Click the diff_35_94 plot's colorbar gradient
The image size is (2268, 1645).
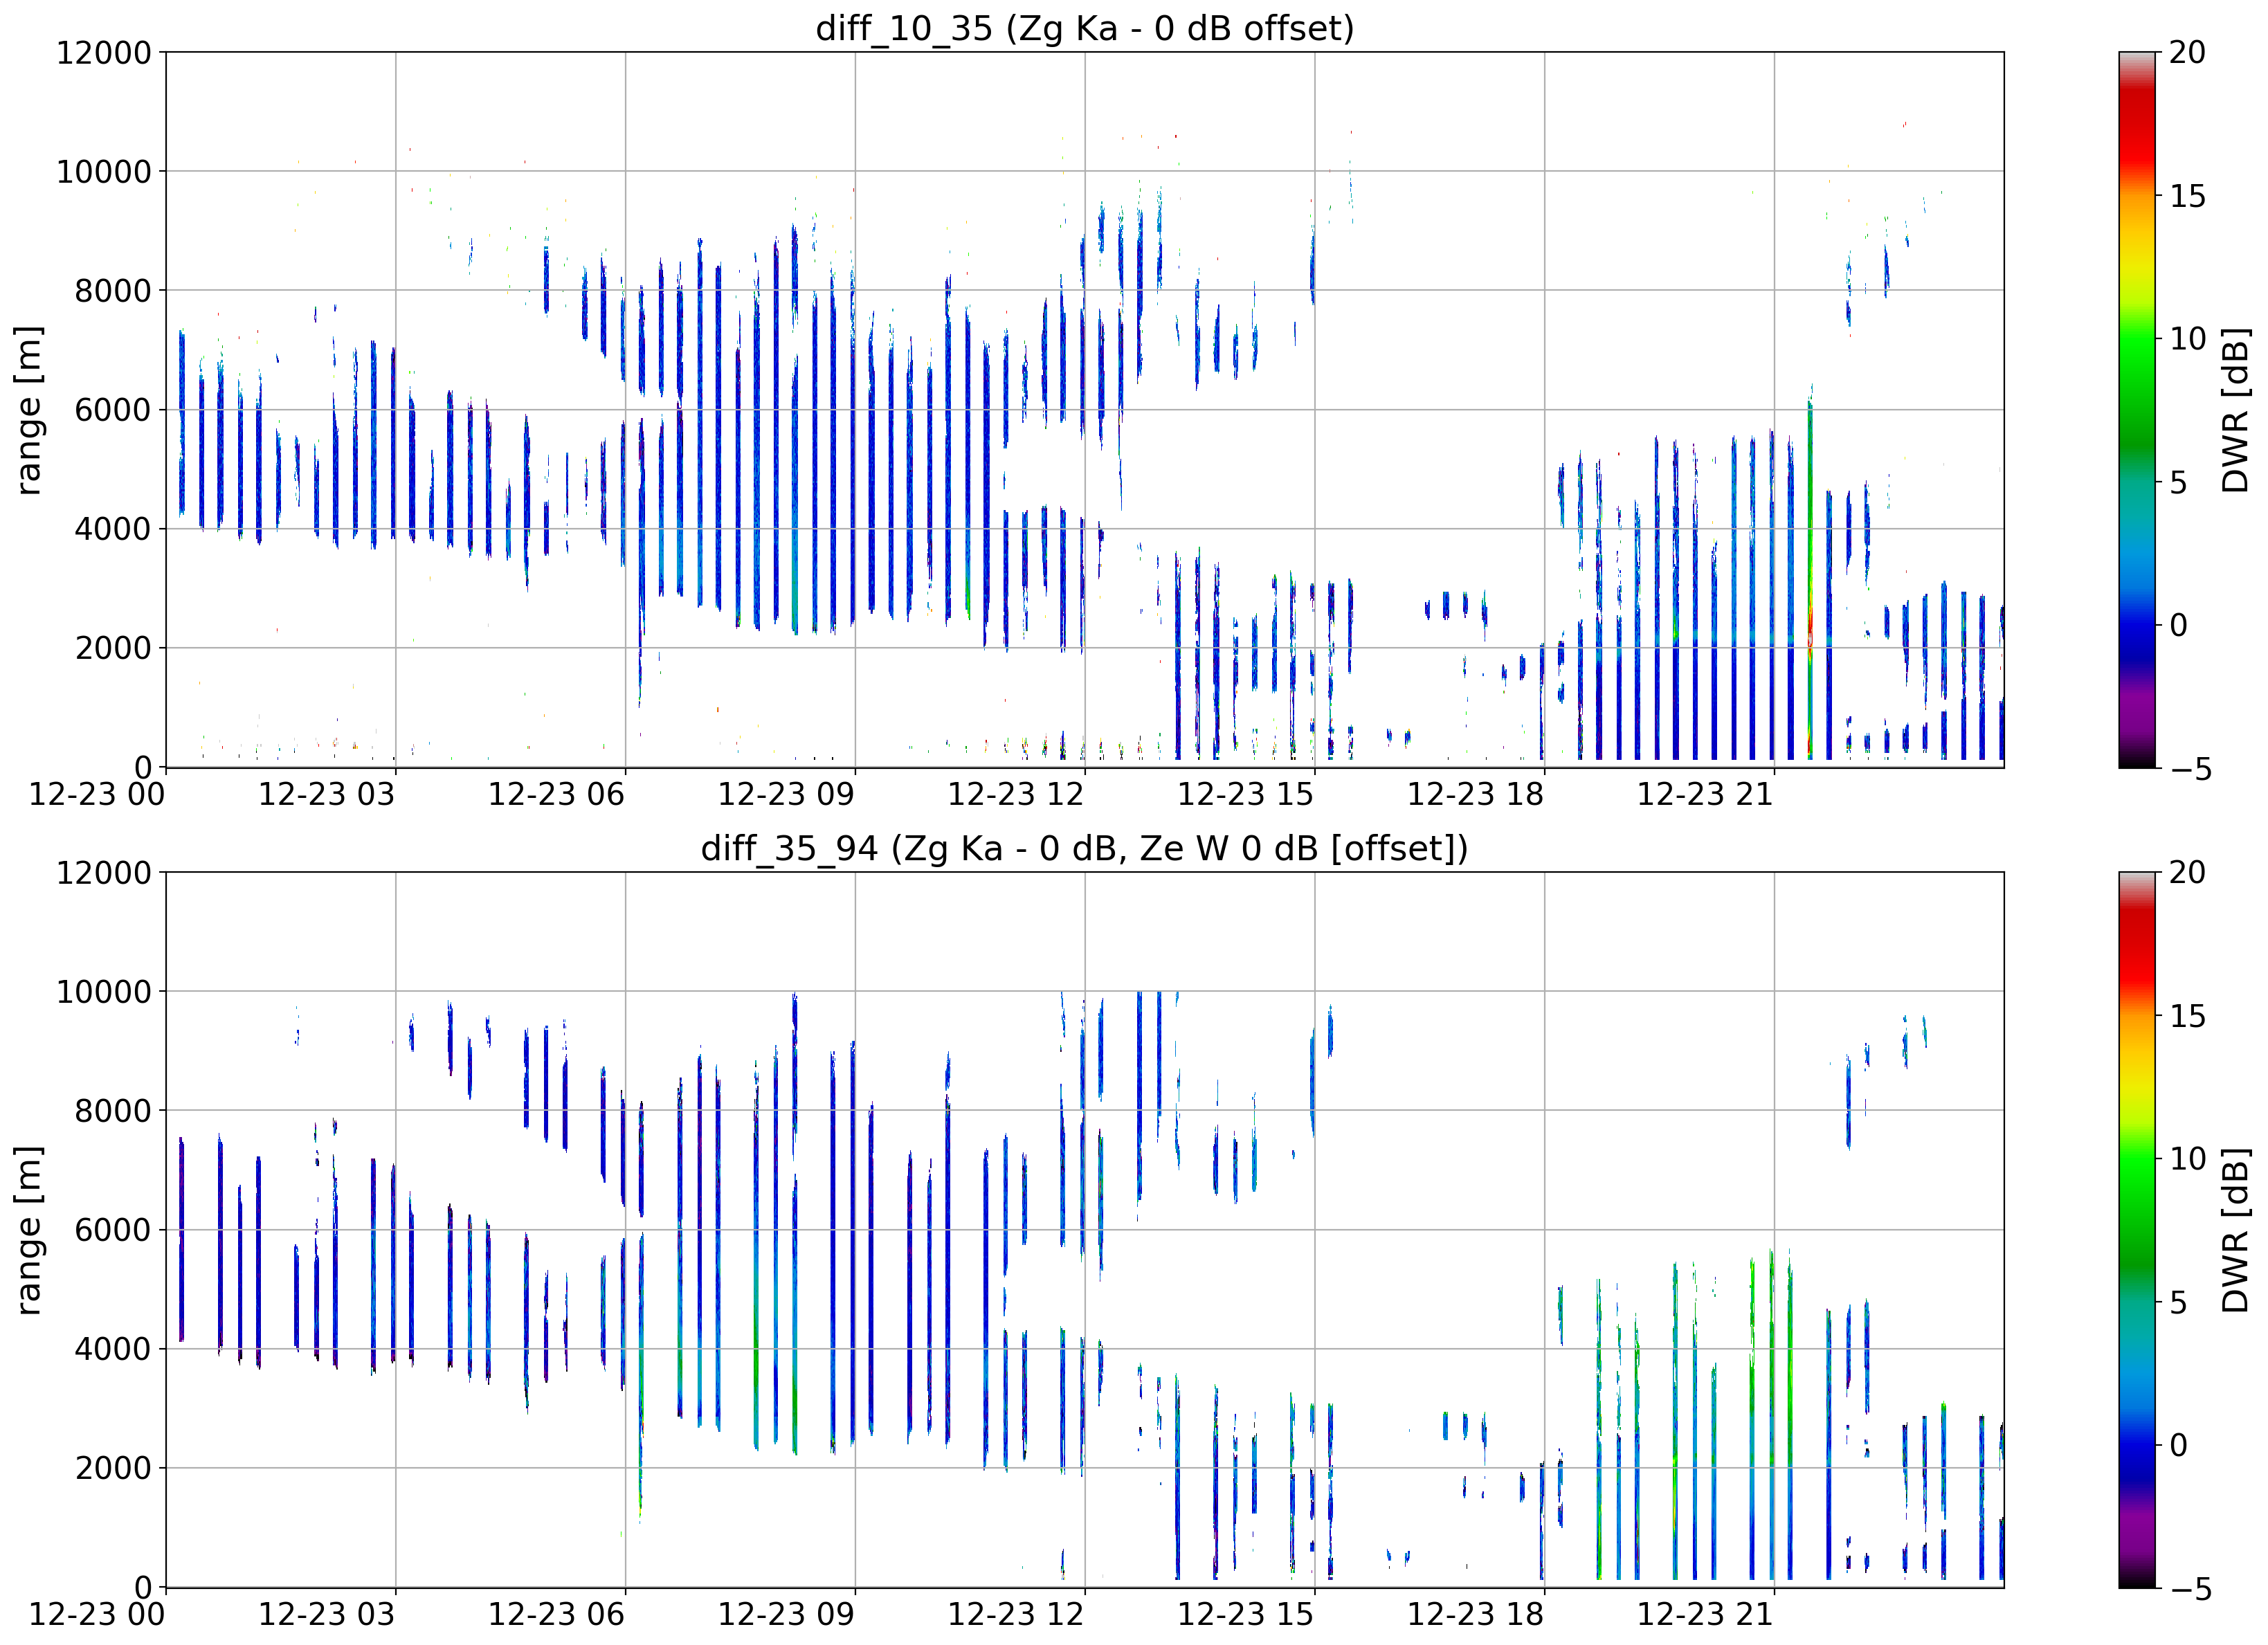point(2138,1230)
